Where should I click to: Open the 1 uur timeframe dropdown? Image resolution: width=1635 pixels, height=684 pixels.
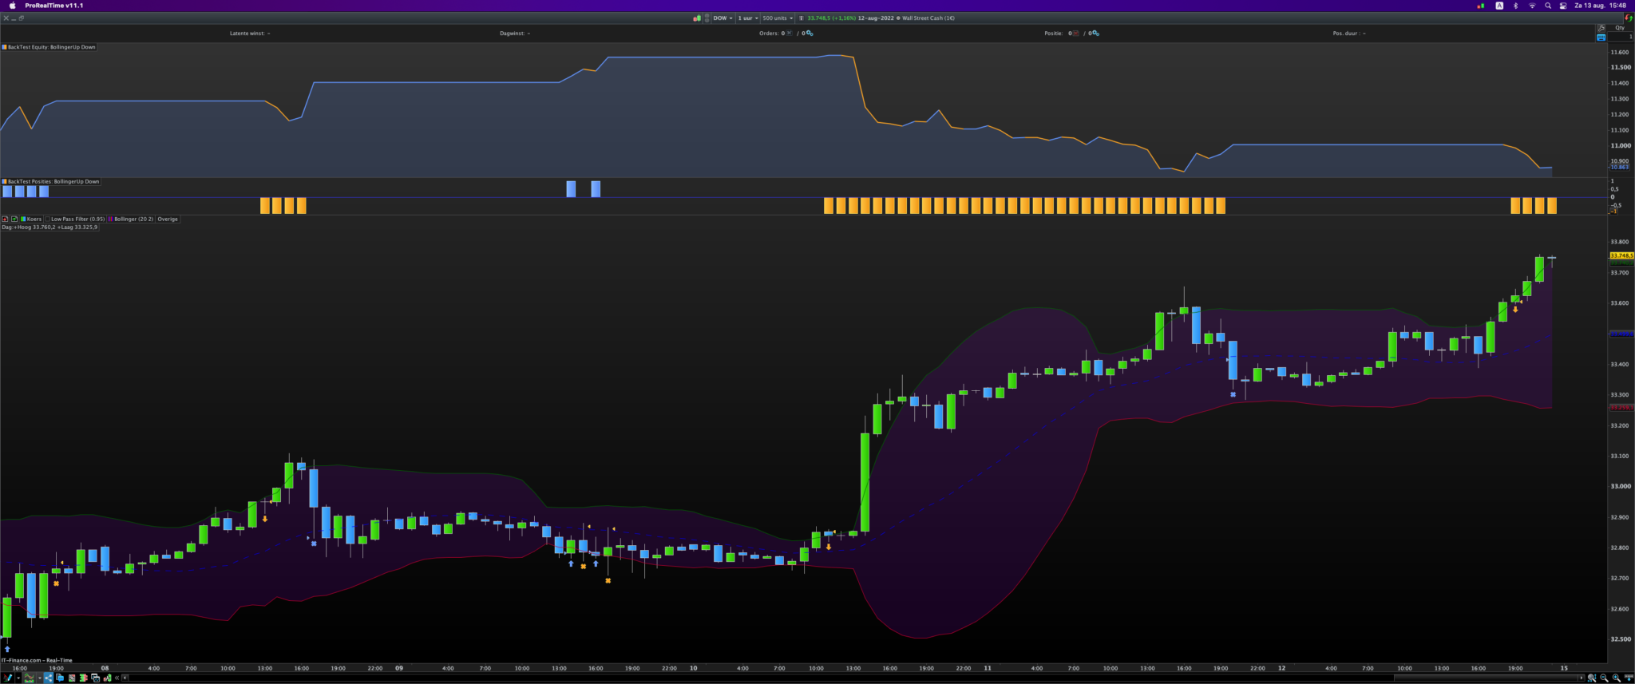[746, 18]
